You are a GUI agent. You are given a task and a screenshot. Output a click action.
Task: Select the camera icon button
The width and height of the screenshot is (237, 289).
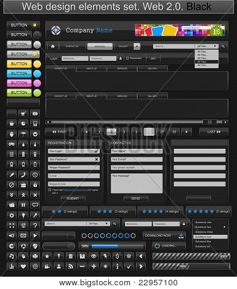coord(35,114)
